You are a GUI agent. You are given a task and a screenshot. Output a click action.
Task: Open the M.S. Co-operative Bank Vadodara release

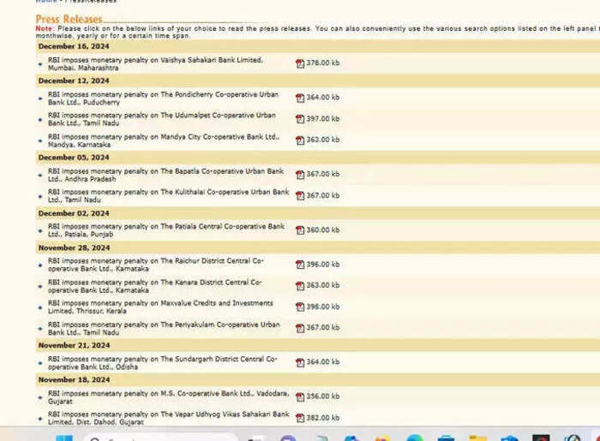click(x=169, y=397)
